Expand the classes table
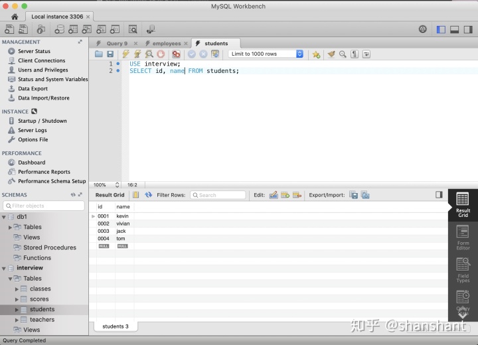The image size is (478, 345). [17, 289]
